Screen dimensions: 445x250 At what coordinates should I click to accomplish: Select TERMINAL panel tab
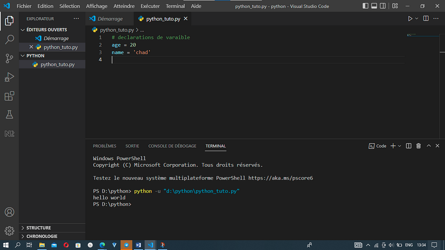[x=216, y=146]
